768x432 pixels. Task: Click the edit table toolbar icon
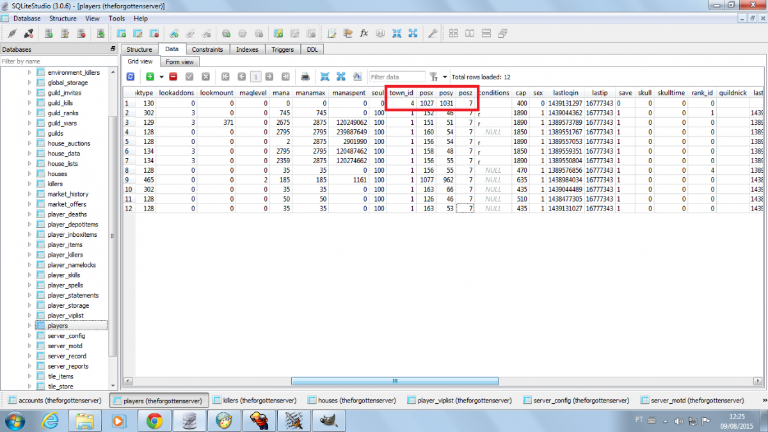coord(138,33)
